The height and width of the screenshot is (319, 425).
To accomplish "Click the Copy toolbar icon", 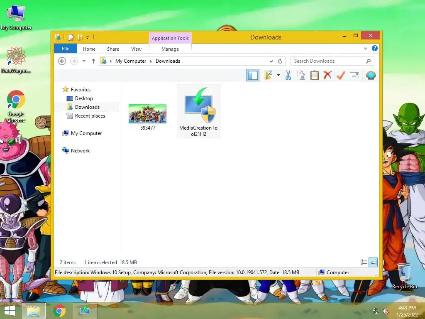I will click(x=301, y=75).
